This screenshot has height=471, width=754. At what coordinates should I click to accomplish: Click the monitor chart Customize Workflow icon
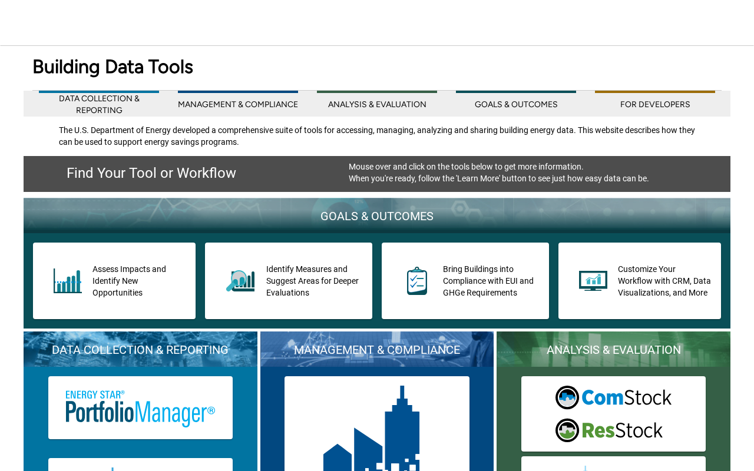click(x=593, y=281)
